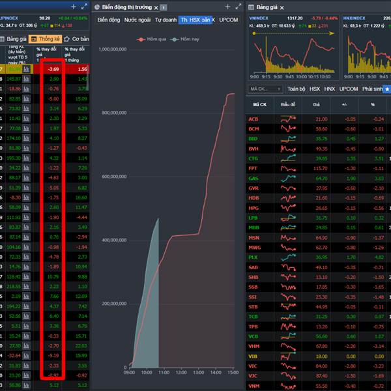Add a widget with the left panel plus icon
The height and width of the screenshot is (391, 391).
(74, 7)
